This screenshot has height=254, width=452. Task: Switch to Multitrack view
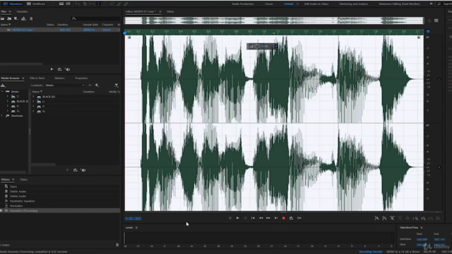[36, 4]
